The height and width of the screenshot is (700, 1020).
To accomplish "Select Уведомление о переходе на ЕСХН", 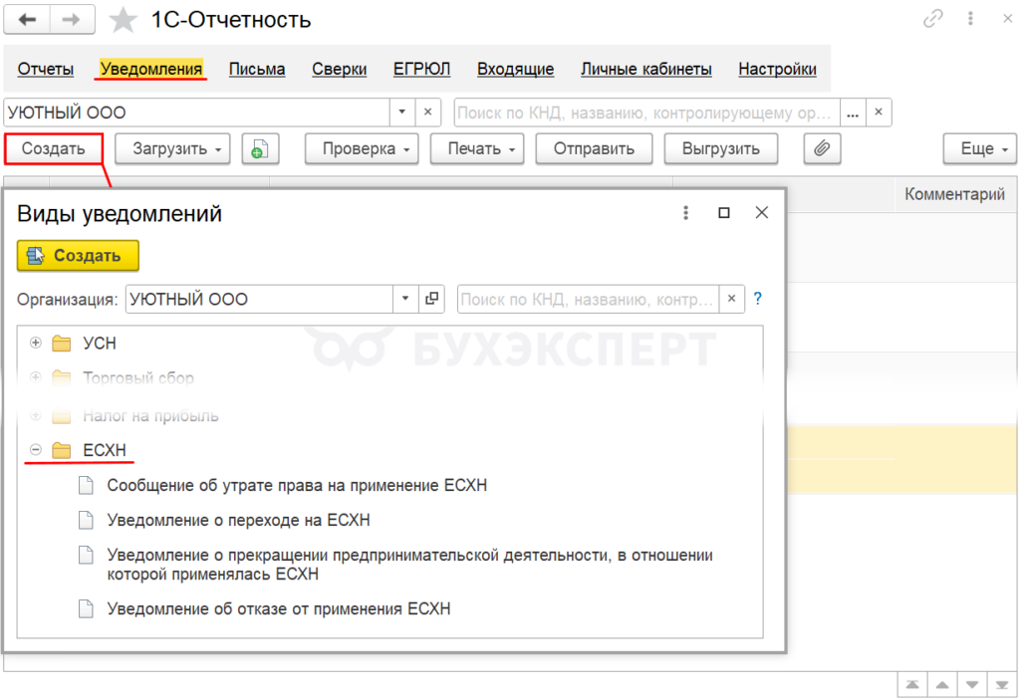I will click(x=238, y=521).
